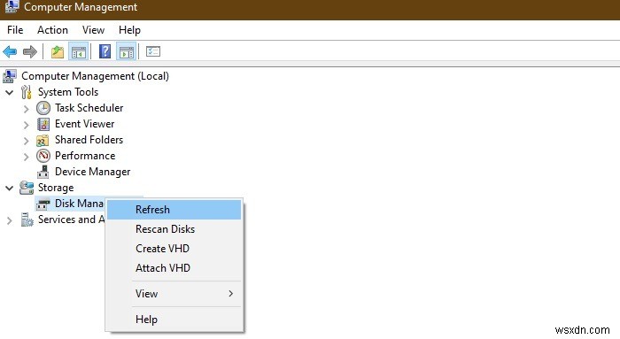Click the Properties checklist toolbar icon

(x=153, y=51)
